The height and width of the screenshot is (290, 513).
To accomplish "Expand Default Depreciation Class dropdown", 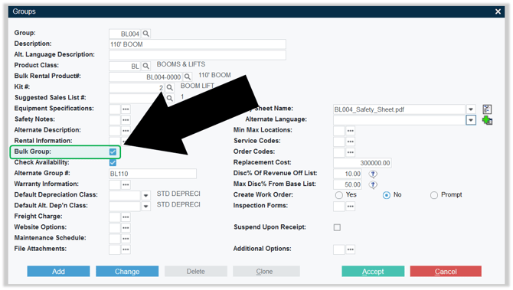I will click(x=146, y=196).
